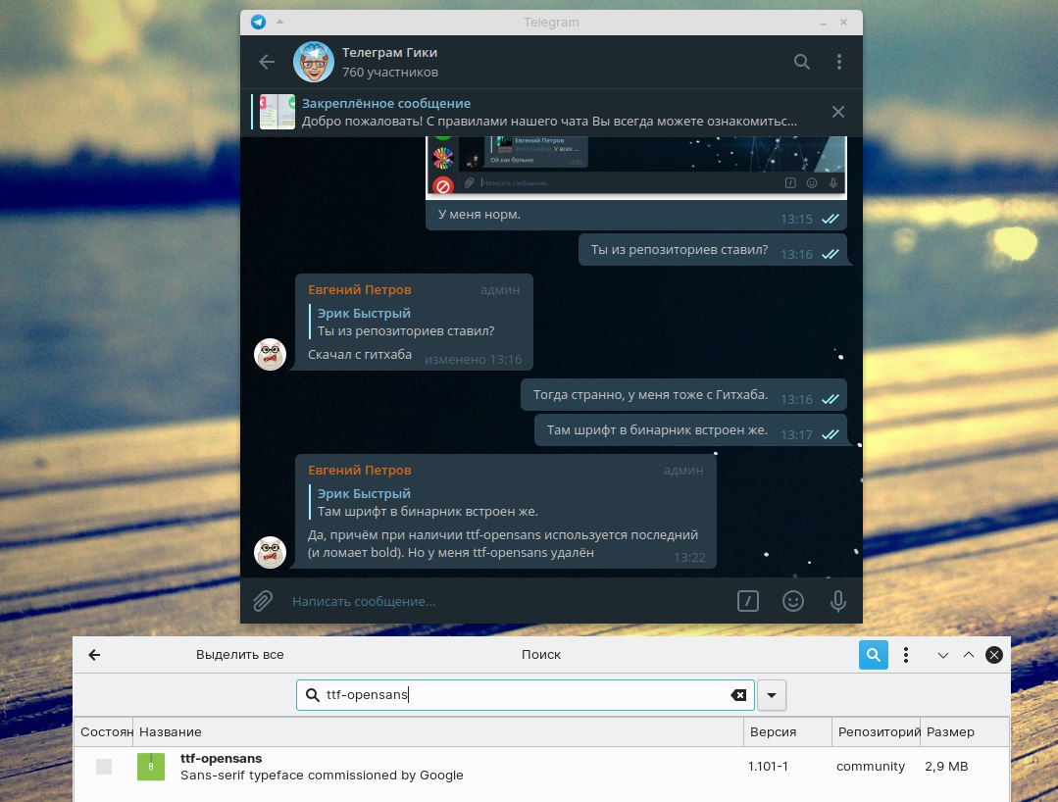Open Телеграм Гики group avatar

[314, 62]
